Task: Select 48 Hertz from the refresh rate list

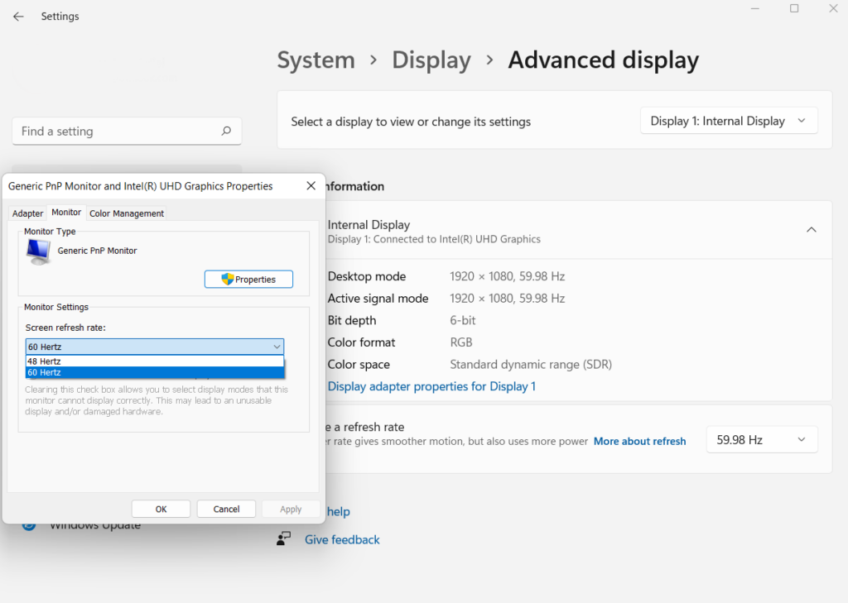Action: (155, 361)
